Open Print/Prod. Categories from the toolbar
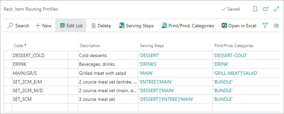This screenshot has height=114, width=284. (x=188, y=26)
